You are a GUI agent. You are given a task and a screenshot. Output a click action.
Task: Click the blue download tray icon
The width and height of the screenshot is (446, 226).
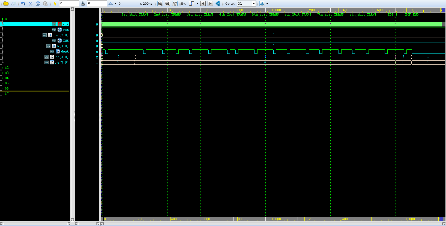tap(262, 4)
